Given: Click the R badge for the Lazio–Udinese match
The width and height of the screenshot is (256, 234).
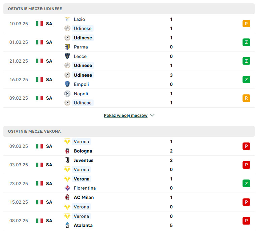Looking at the screenshot, I should (246, 24).
